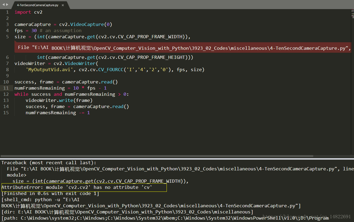
Task: Click the 'cv2.VideoCapture(0)' call on line 3
Action: pos(86,24)
